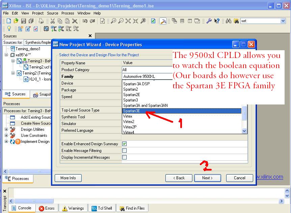Switch to the Tcl Shell tab
Image resolution: width=291 pixels, height=213 pixels.
(102, 208)
